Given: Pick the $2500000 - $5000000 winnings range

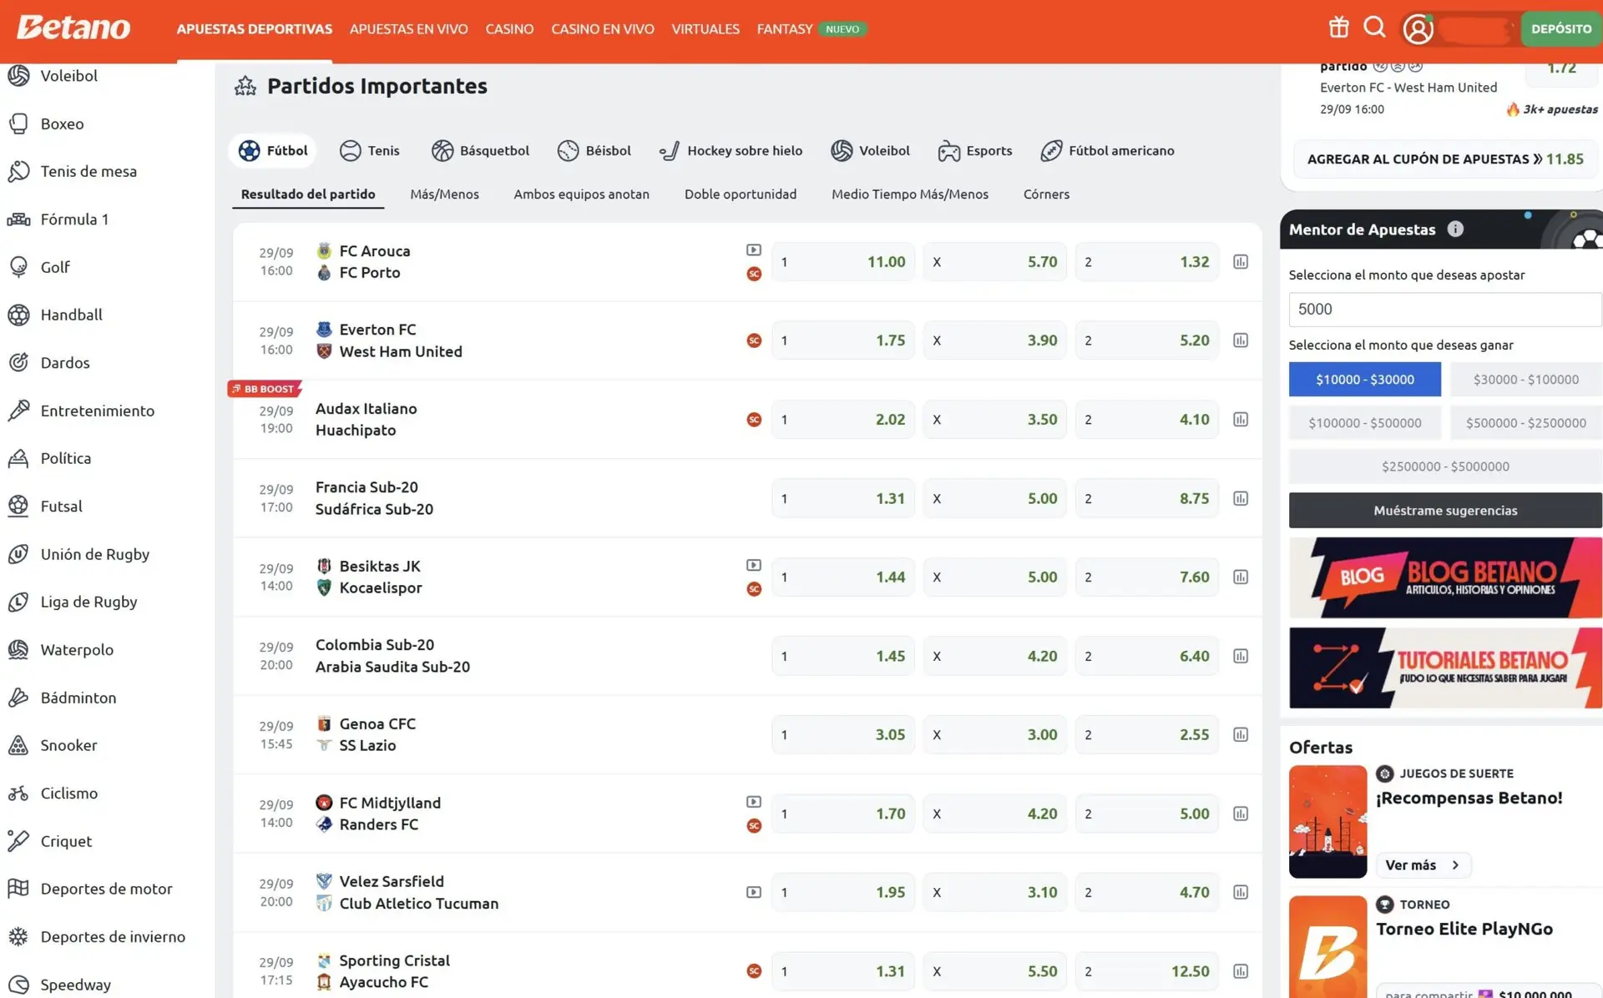Looking at the screenshot, I should click(x=1444, y=466).
